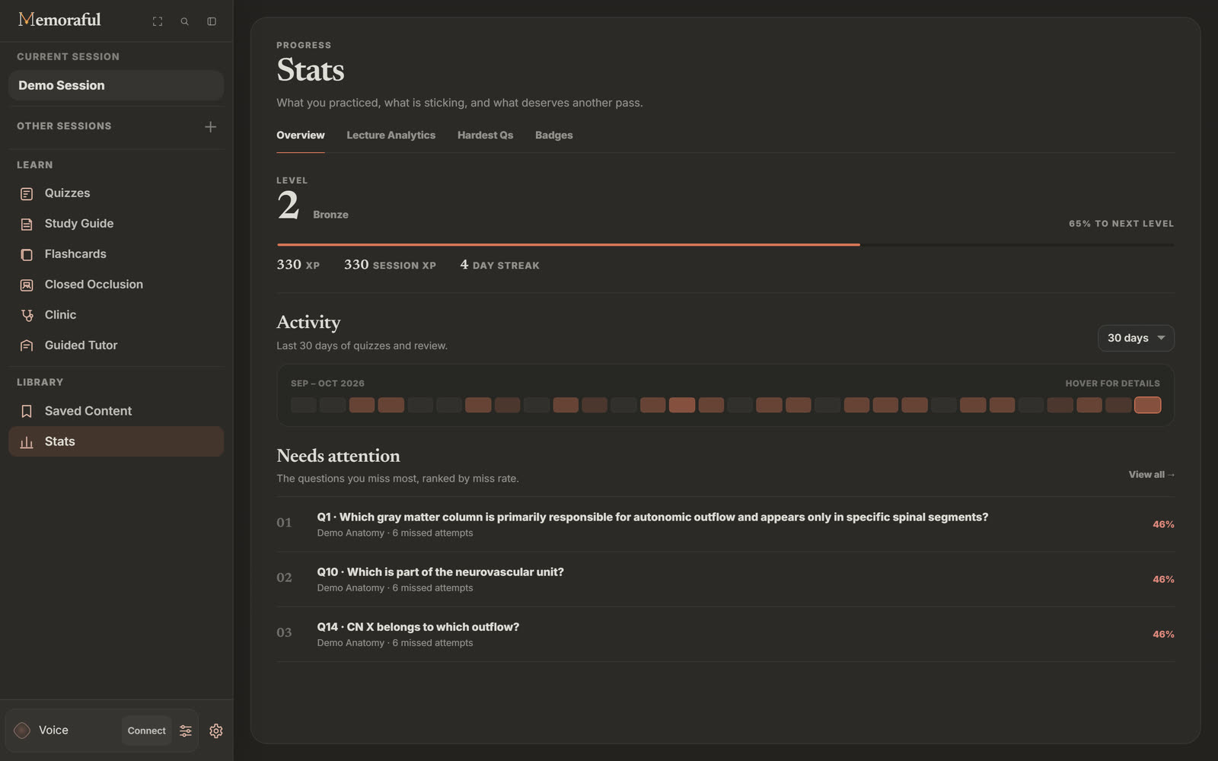Go to Quizzes in sidebar
Viewport: 1218px width, 761px height.
[116, 193]
